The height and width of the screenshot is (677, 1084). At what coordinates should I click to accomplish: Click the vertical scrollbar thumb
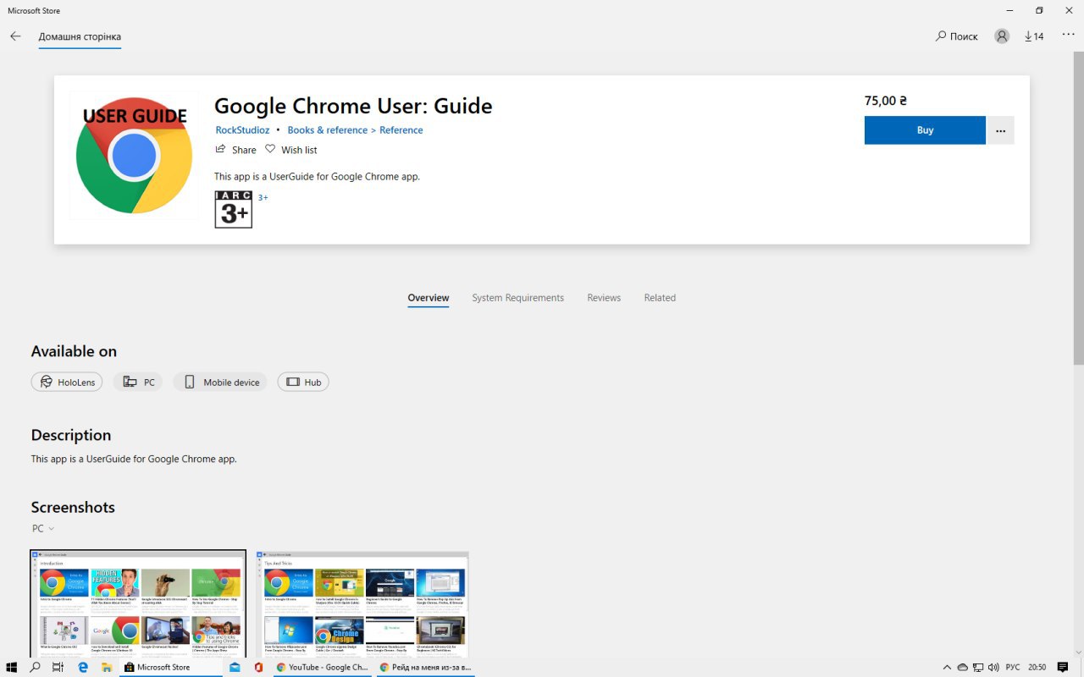tap(1078, 207)
